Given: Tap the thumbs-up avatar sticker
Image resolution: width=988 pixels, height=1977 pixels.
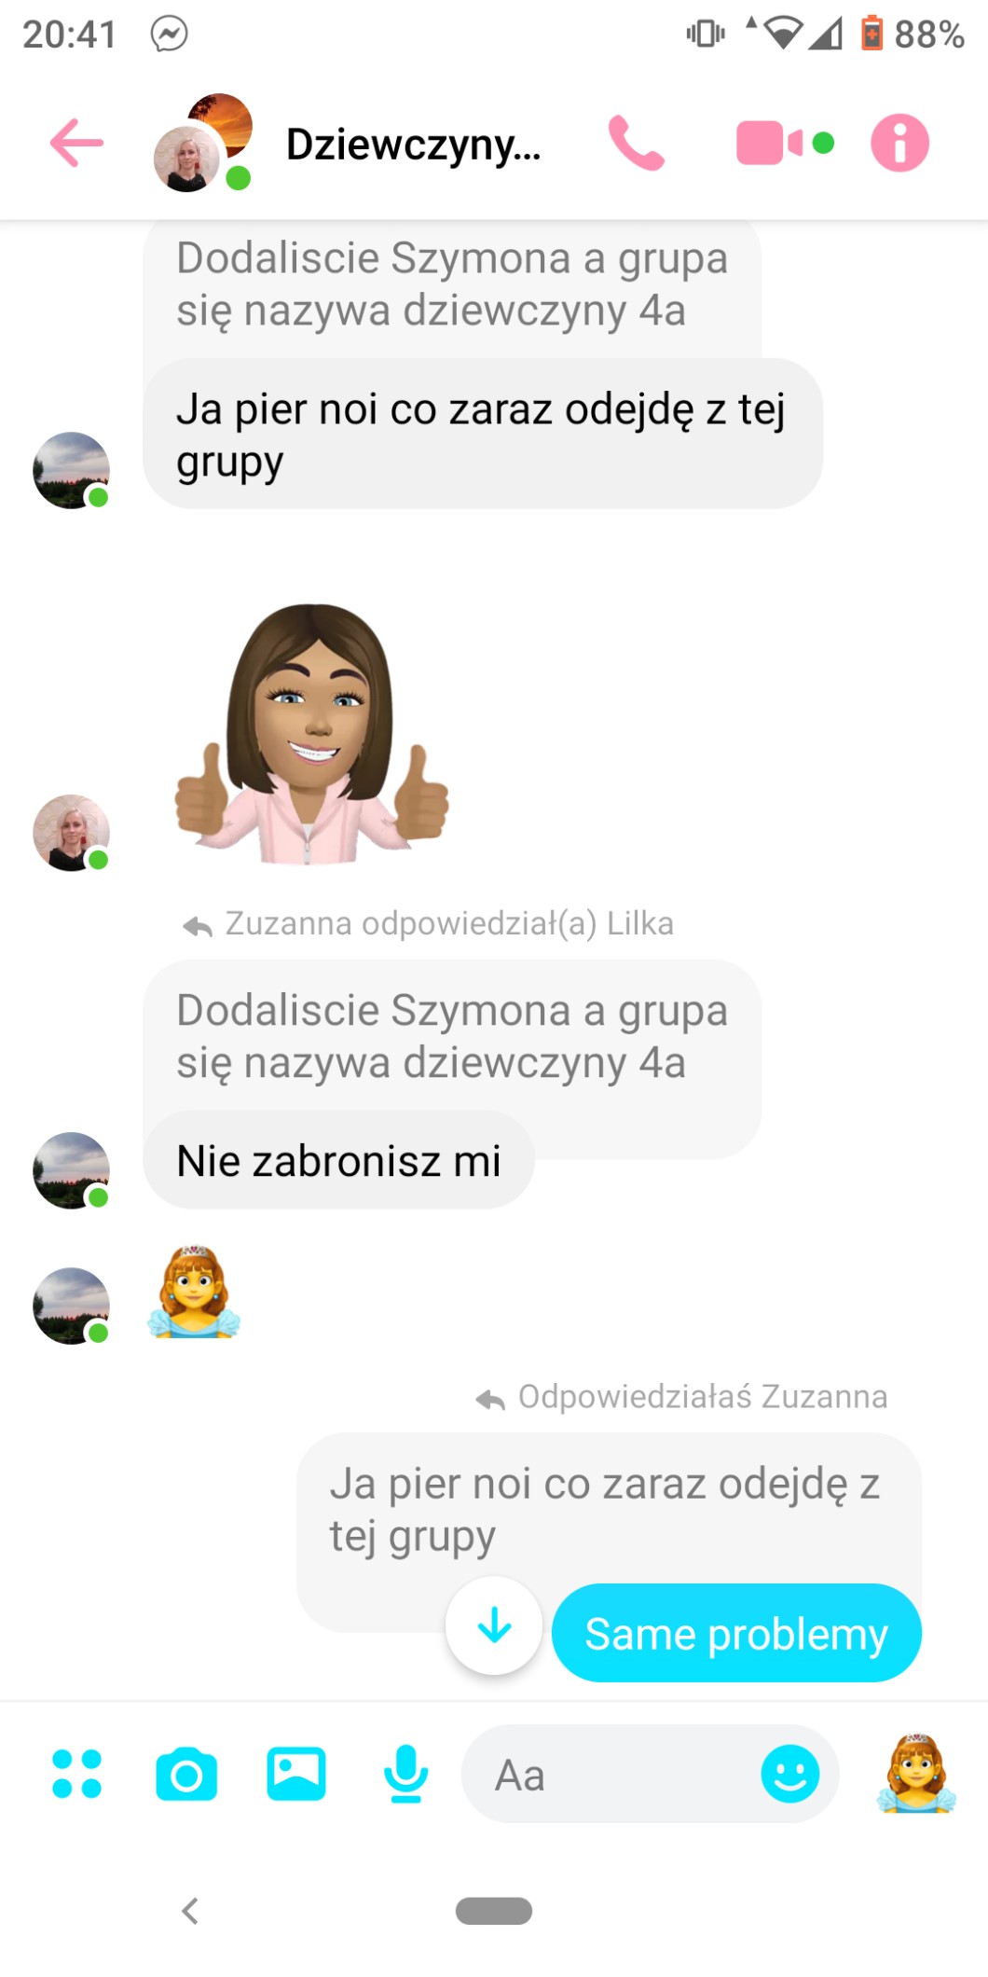Looking at the screenshot, I should pyautogui.click(x=312, y=733).
